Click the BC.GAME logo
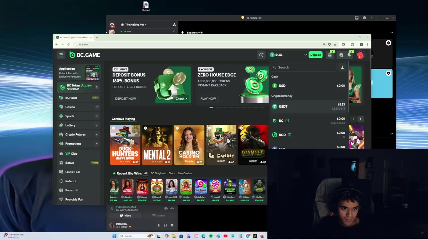Viewport: 428px width, 240px height. click(85, 55)
